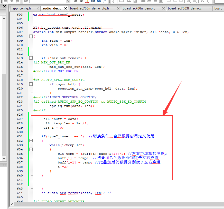Click the left panel scroll down arrow
Screen dimensions: 224x209
[4, 159]
